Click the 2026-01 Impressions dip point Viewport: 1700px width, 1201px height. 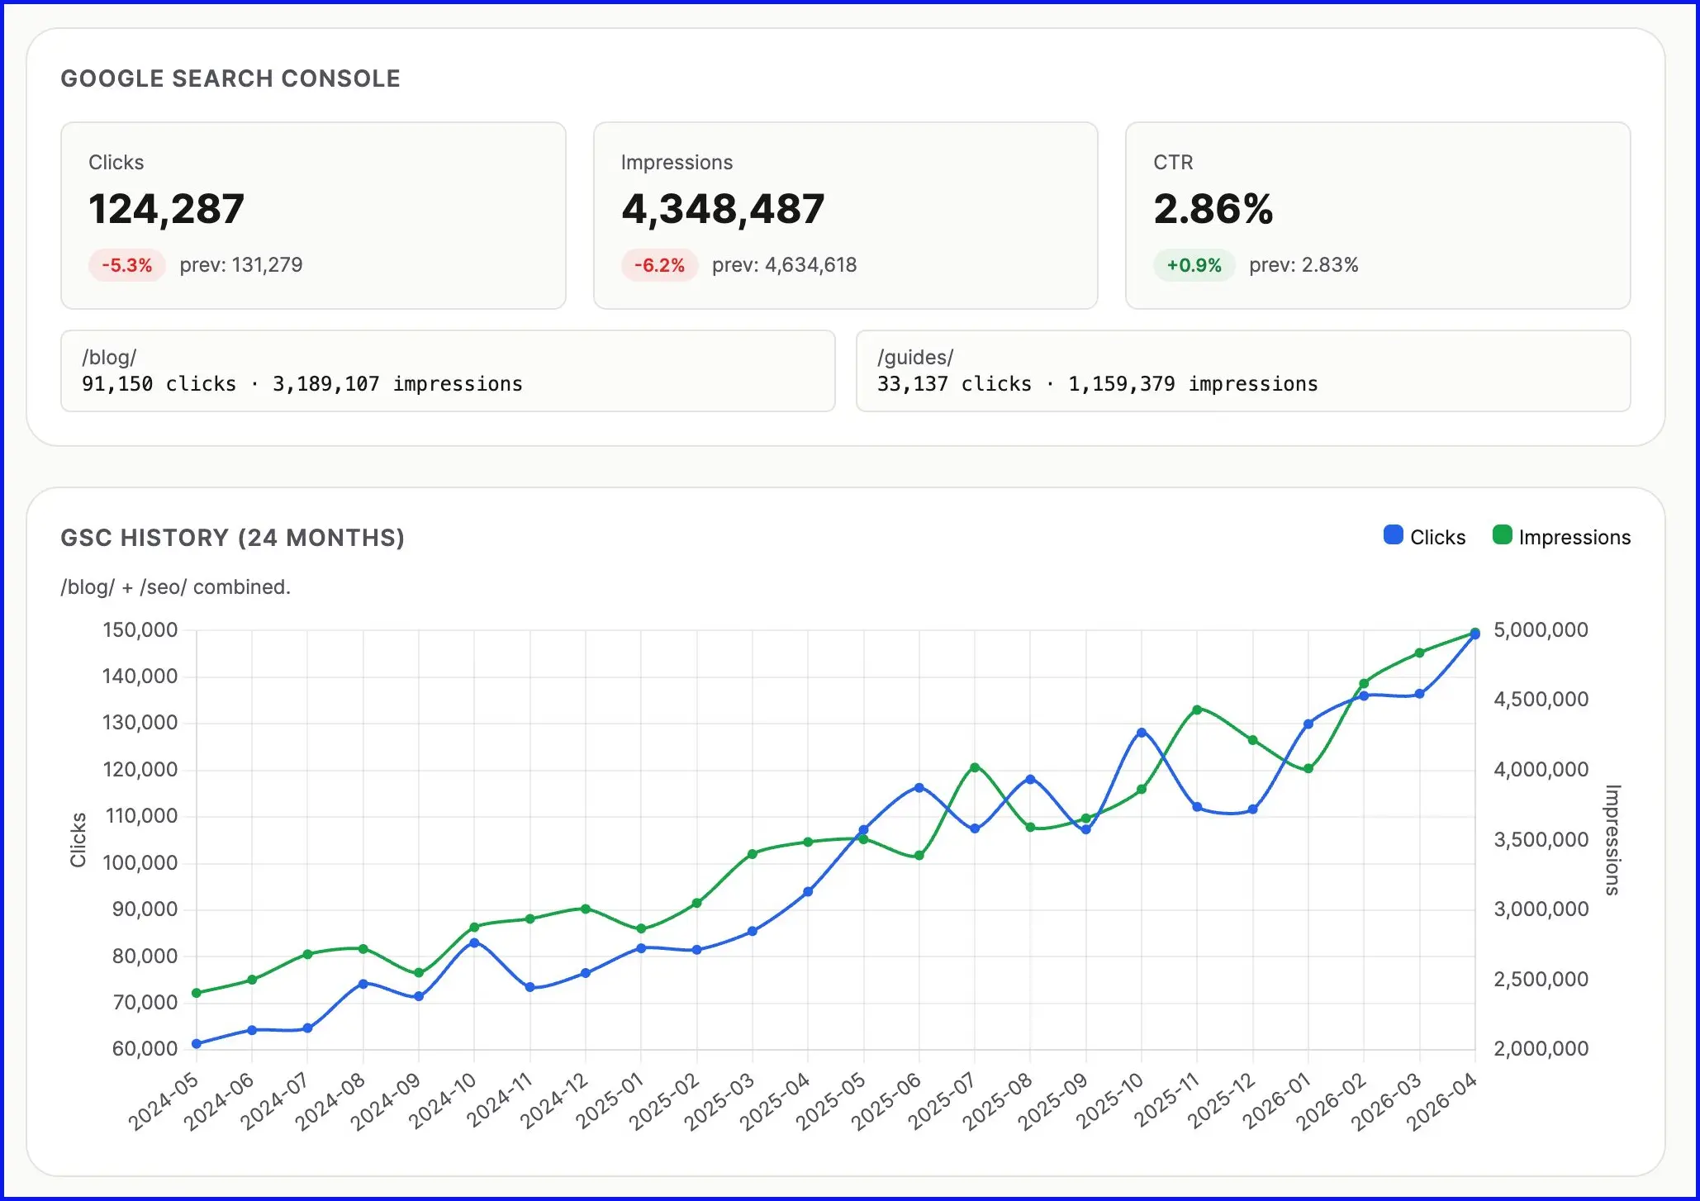pyautogui.click(x=1308, y=769)
